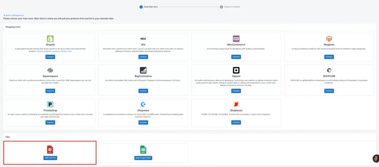The image size is (379, 167).
Task: Click the Files section heading
Action: [8, 137]
